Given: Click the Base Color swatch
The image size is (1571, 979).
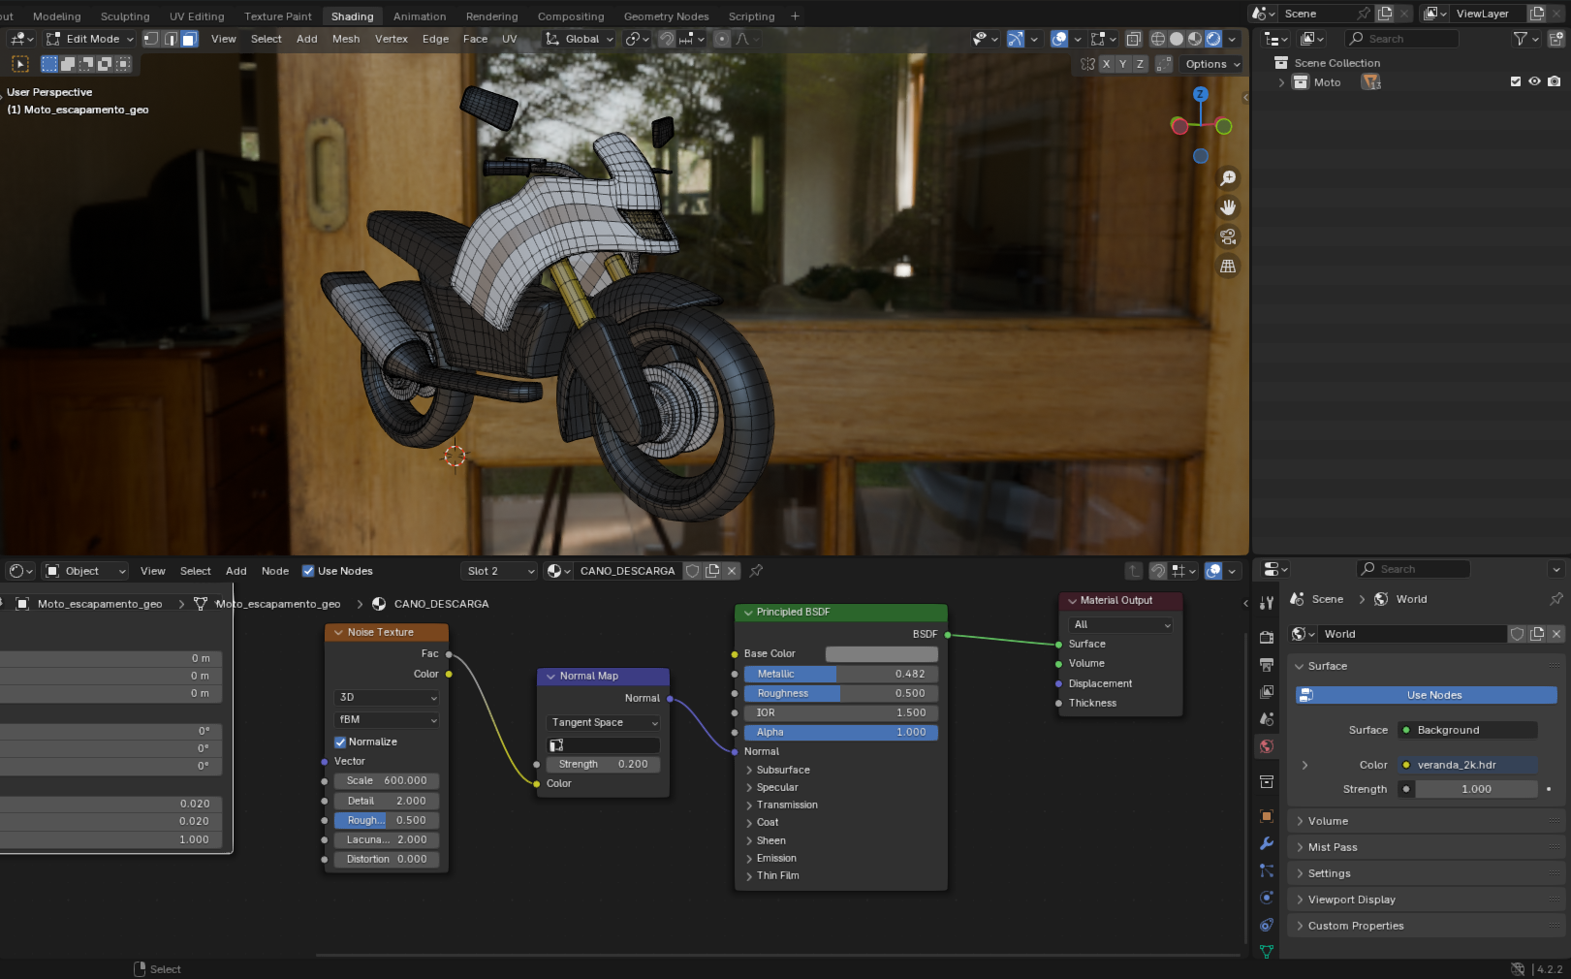Looking at the screenshot, I should pyautogui.click(x=880, y=654).
